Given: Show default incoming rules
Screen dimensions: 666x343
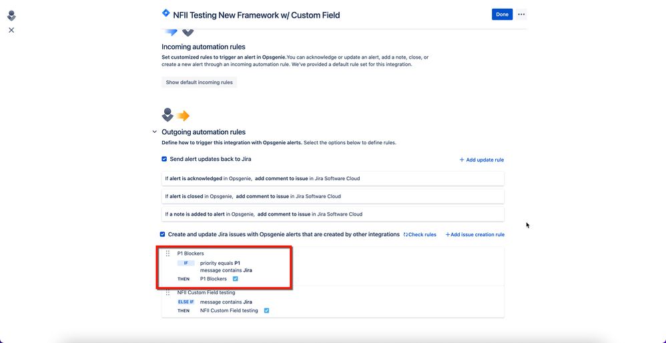Looking at the screenshot, I should [x=200, y=82].
